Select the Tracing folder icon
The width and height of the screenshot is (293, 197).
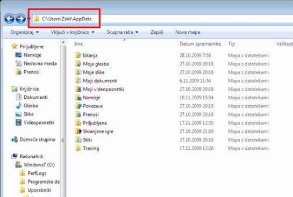78,148
